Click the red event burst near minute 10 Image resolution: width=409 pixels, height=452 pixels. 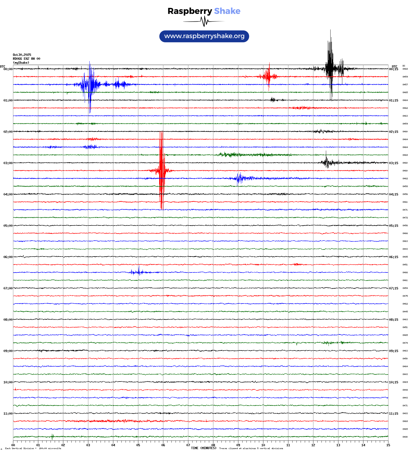coord(268,76)
